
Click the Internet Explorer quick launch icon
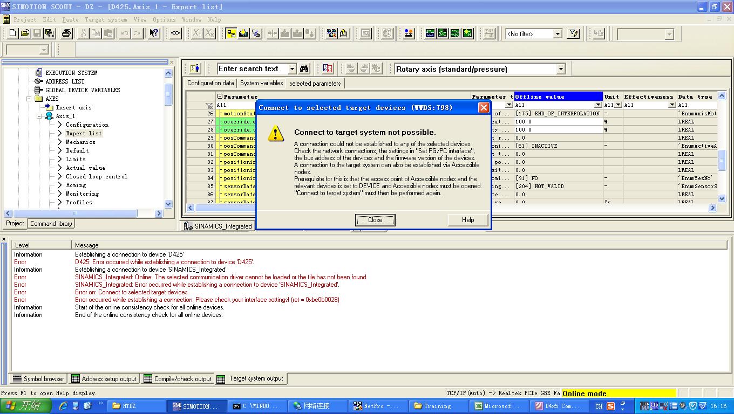[63, 406]
